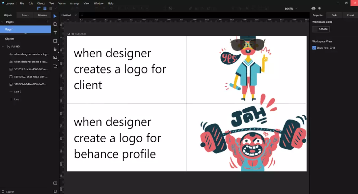Switch to the Assets tab
This screenshot has width=358, height=194.
click(x=25, y=15)
